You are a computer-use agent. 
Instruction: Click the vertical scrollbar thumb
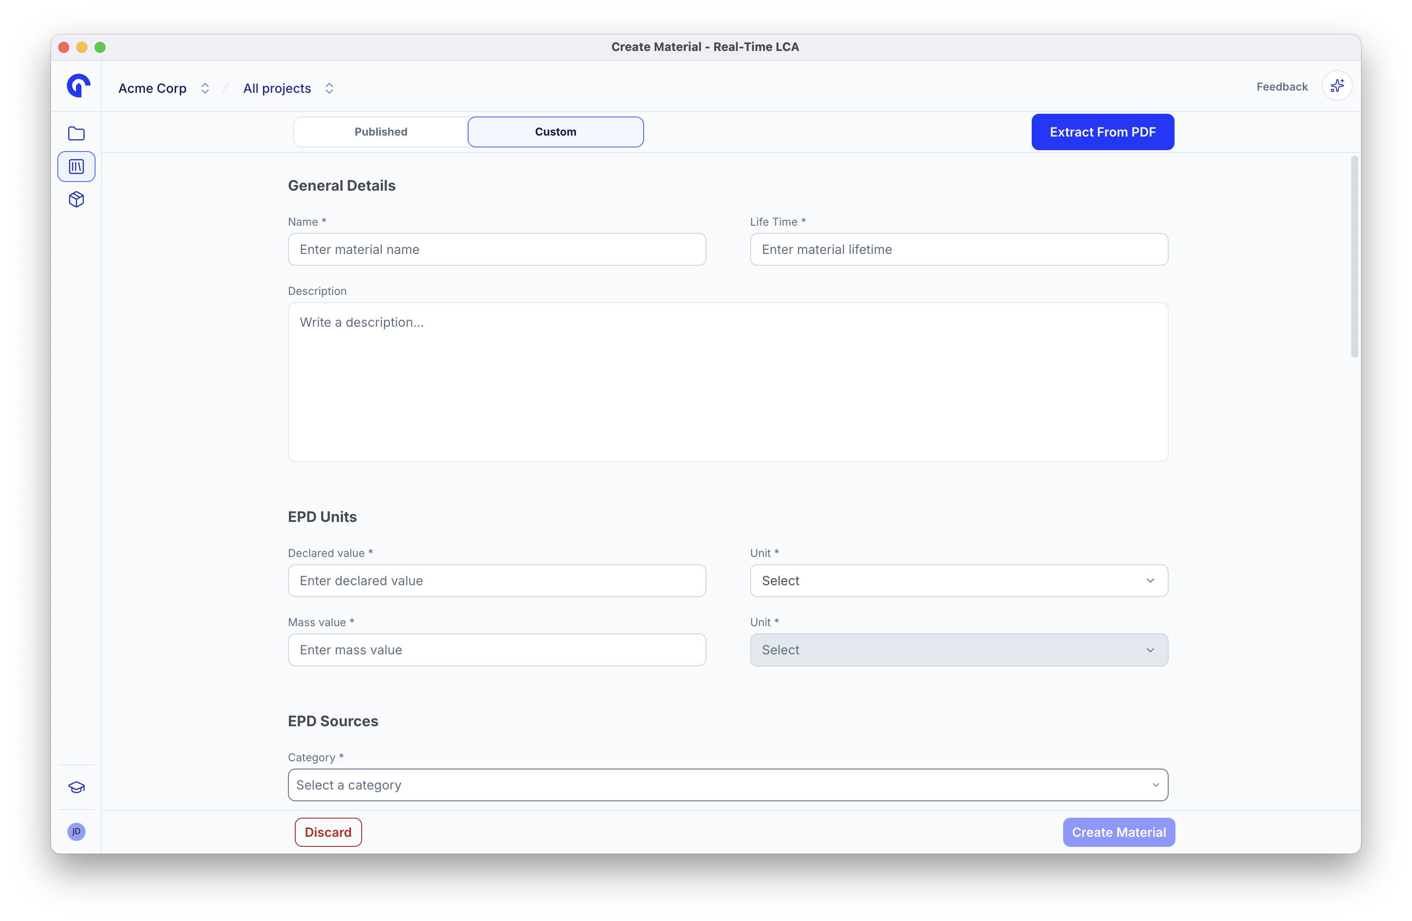tap(1354, 256)
